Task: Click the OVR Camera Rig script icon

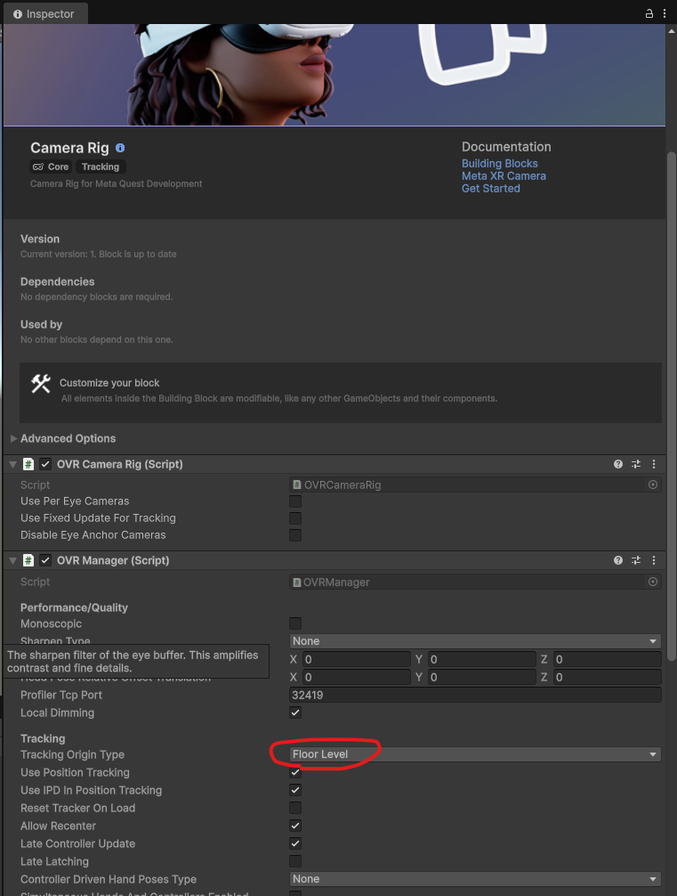Action: (28, 464)
